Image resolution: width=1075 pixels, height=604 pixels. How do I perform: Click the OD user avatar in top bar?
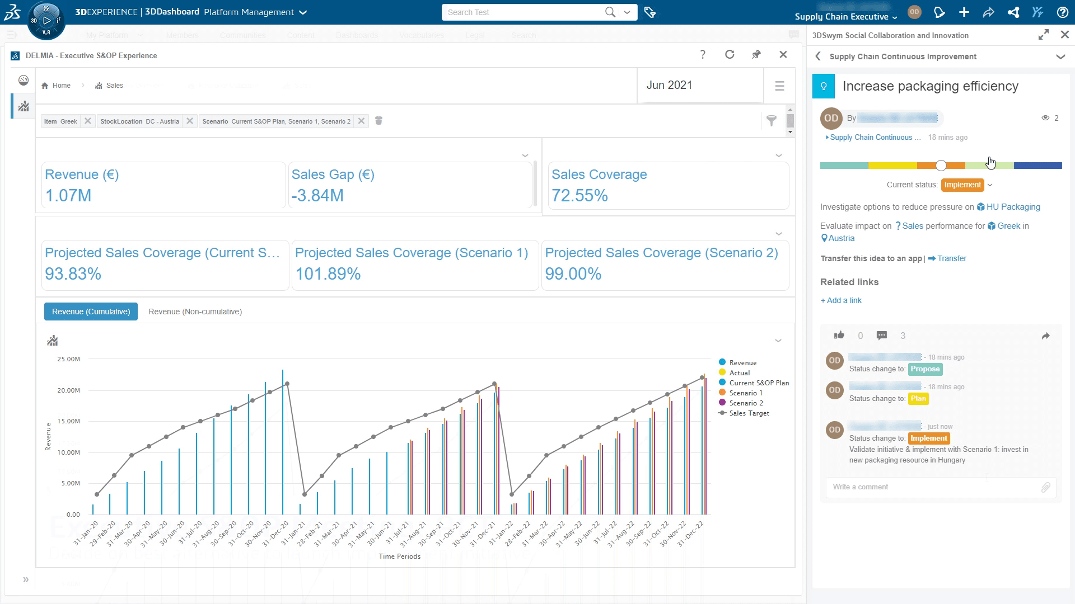[914, 12]
